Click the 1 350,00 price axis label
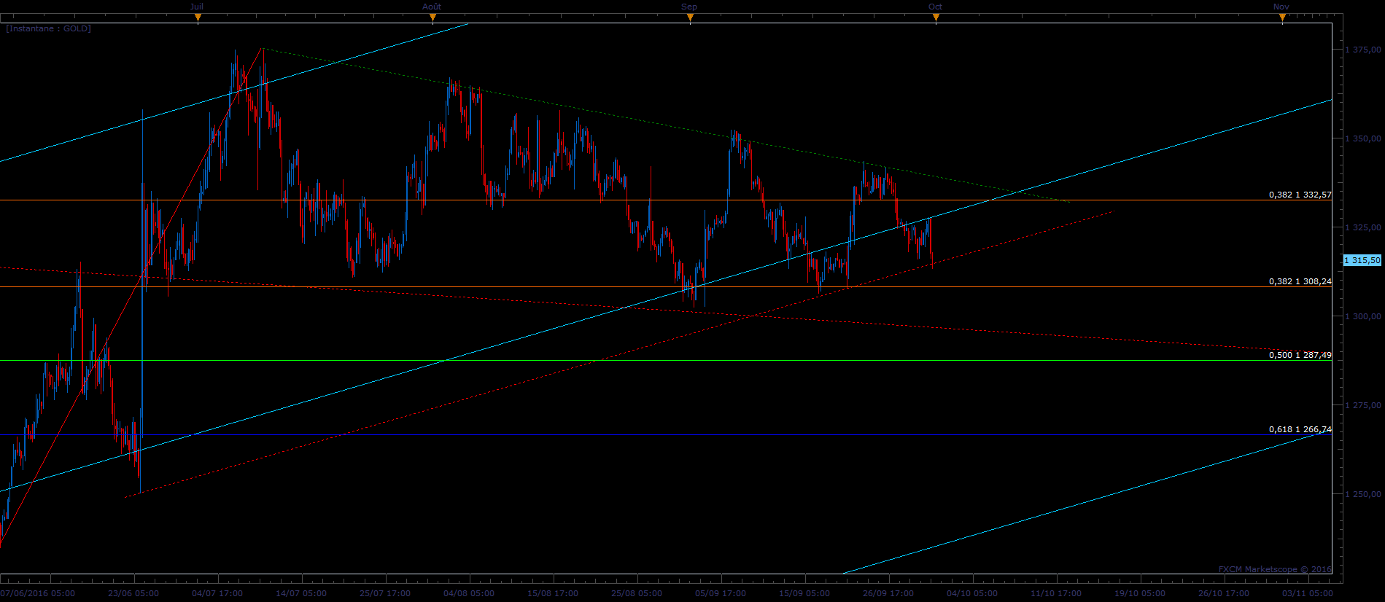 1364,138
